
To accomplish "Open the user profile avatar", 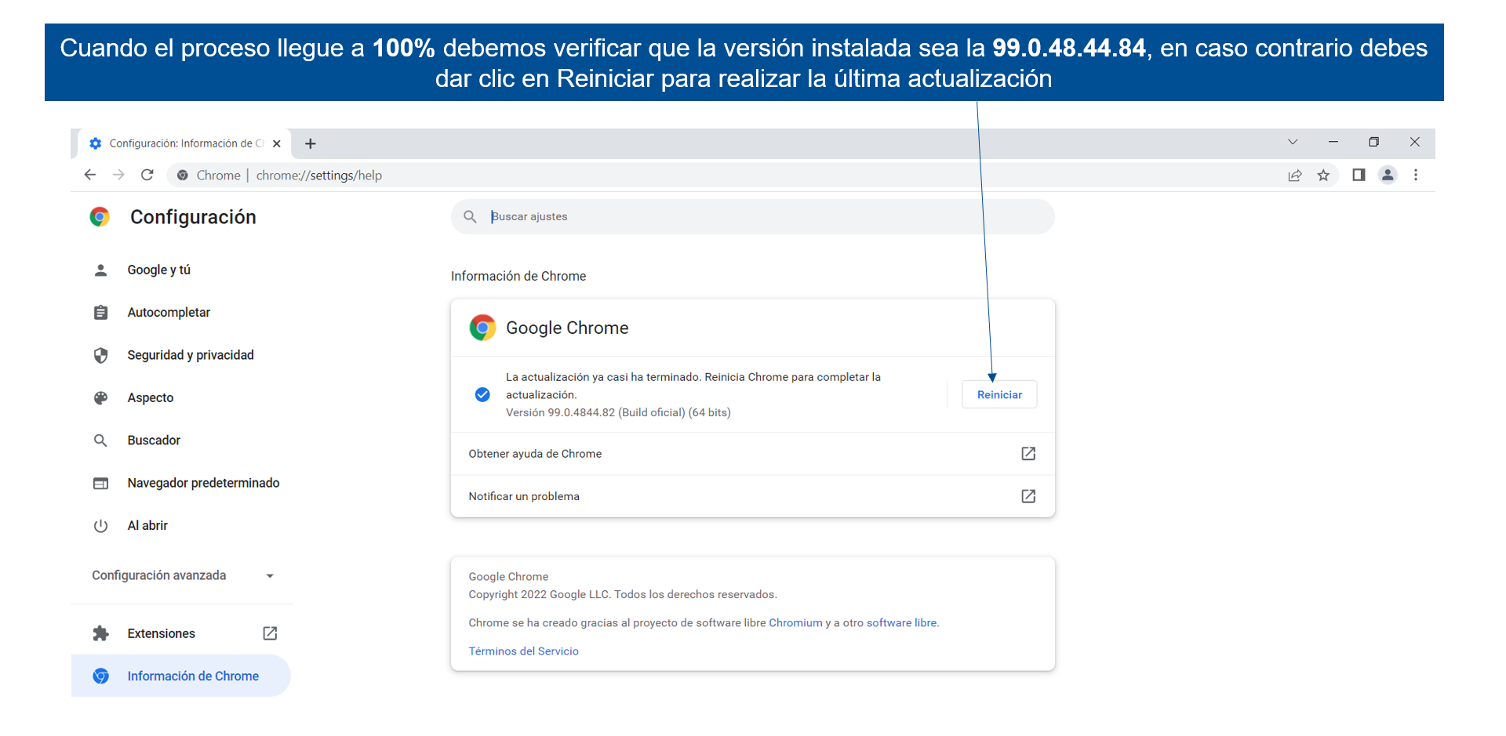I will [x=1388, y=175].
